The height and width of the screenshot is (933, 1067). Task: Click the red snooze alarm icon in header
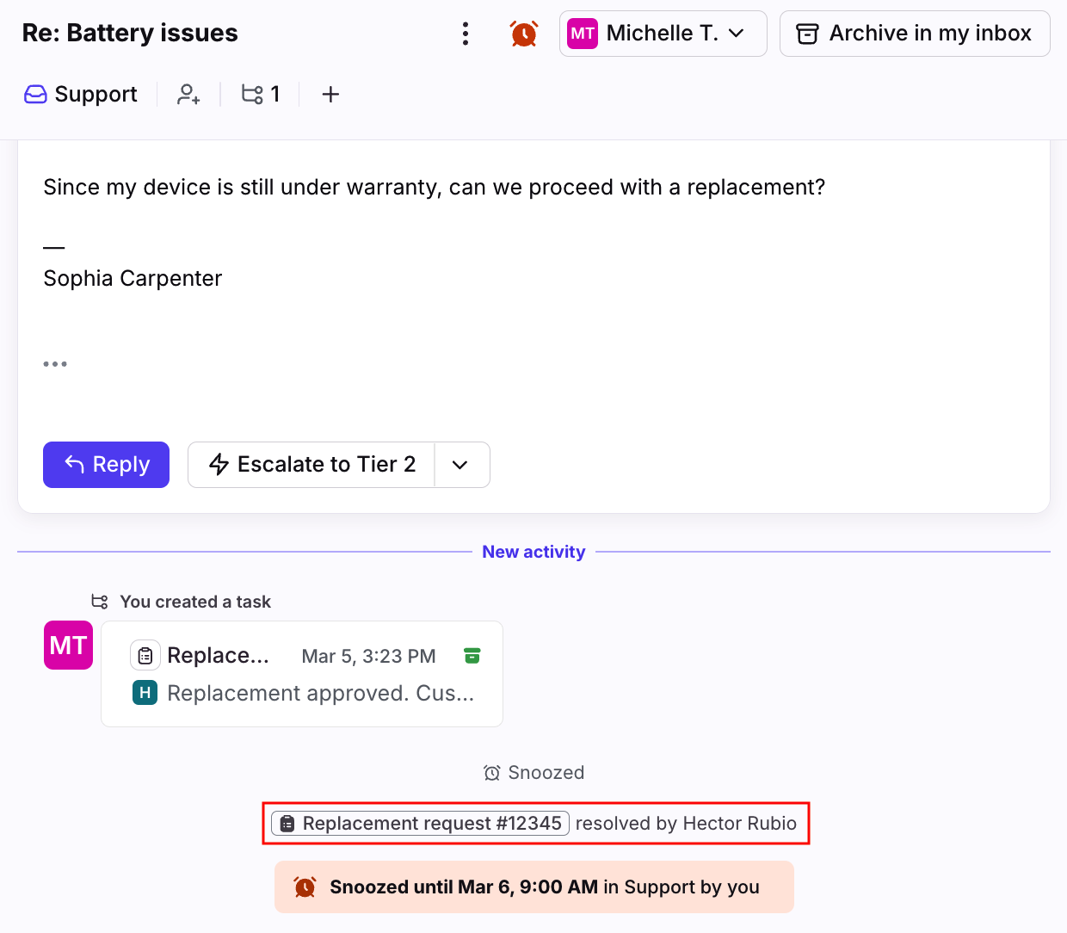tap(523, 34)
